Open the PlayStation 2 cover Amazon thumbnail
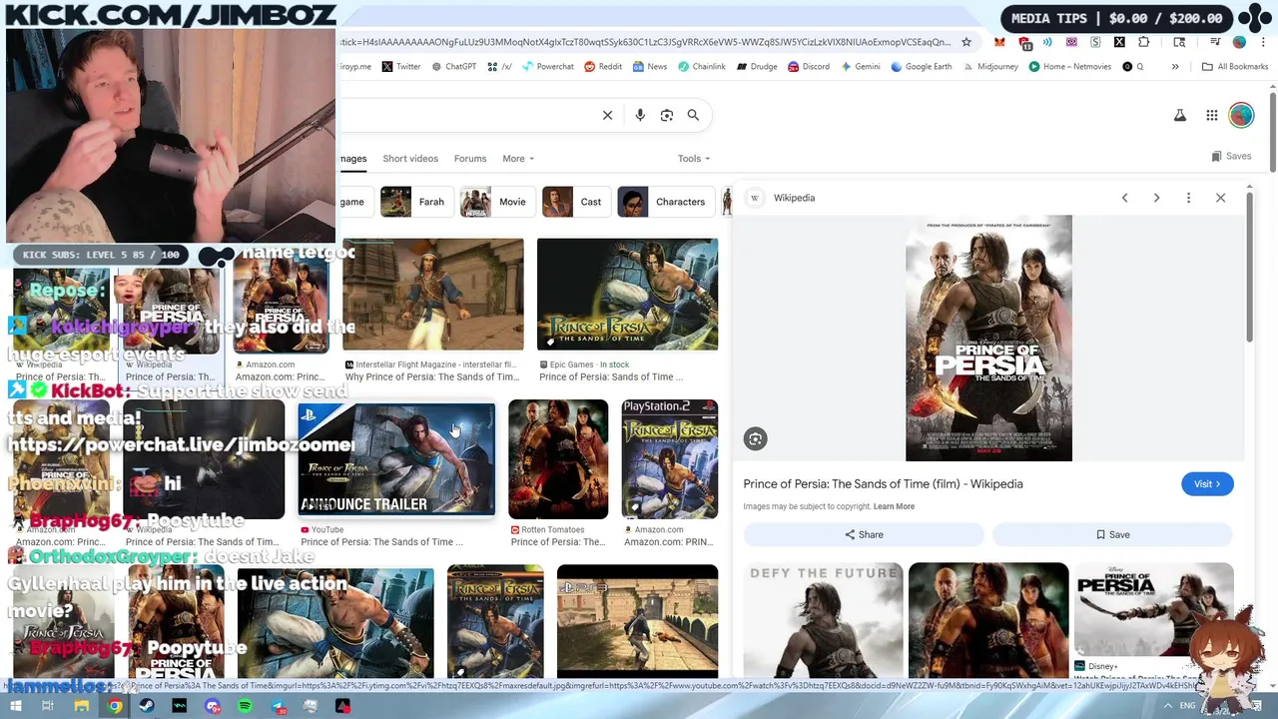The height and width of the screenshot is (719, 1278). pos(670,459)
